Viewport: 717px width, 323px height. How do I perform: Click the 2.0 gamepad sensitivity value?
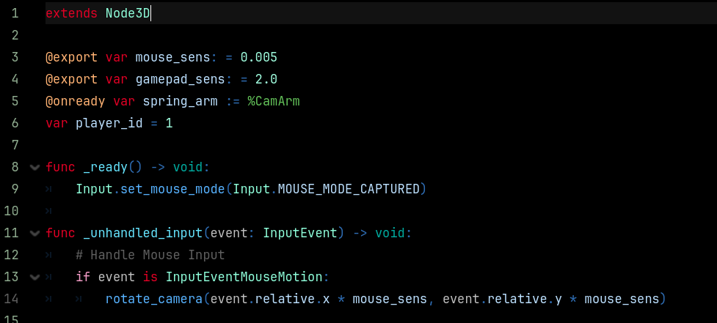266,79
